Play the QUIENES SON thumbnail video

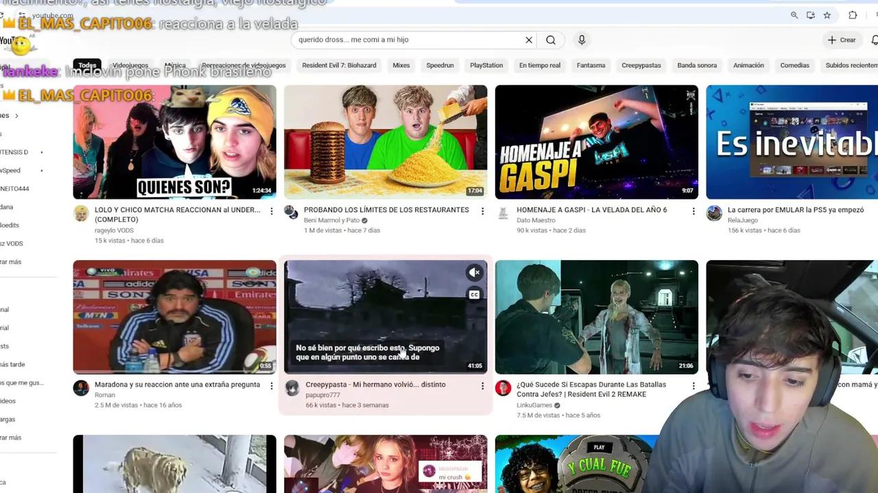[175, 142]
